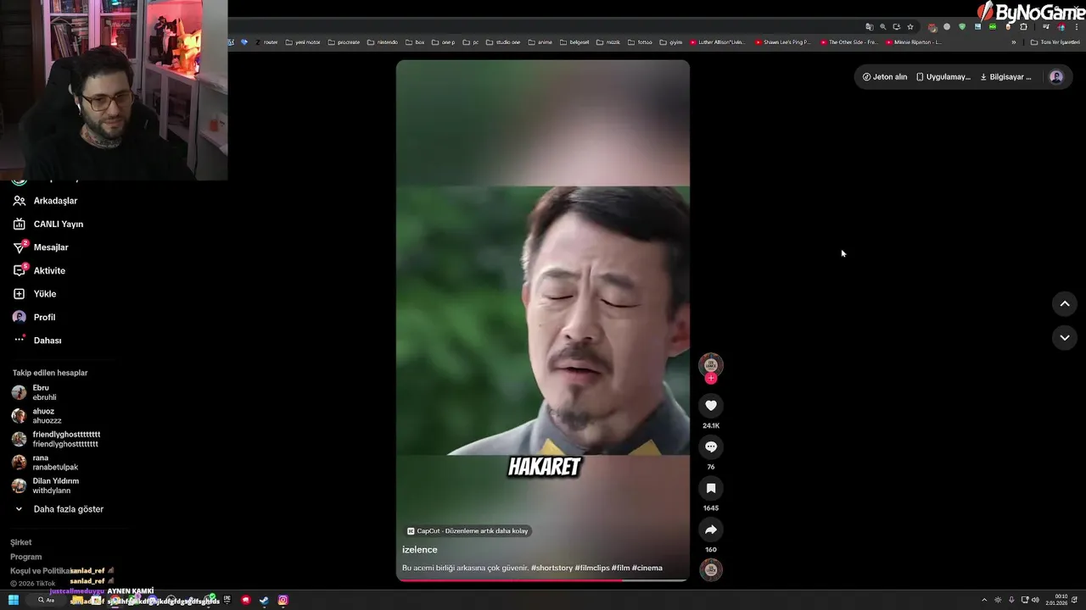Open the router bookmark
This screenshot has width=1086, height=610.
pos(266,42)
